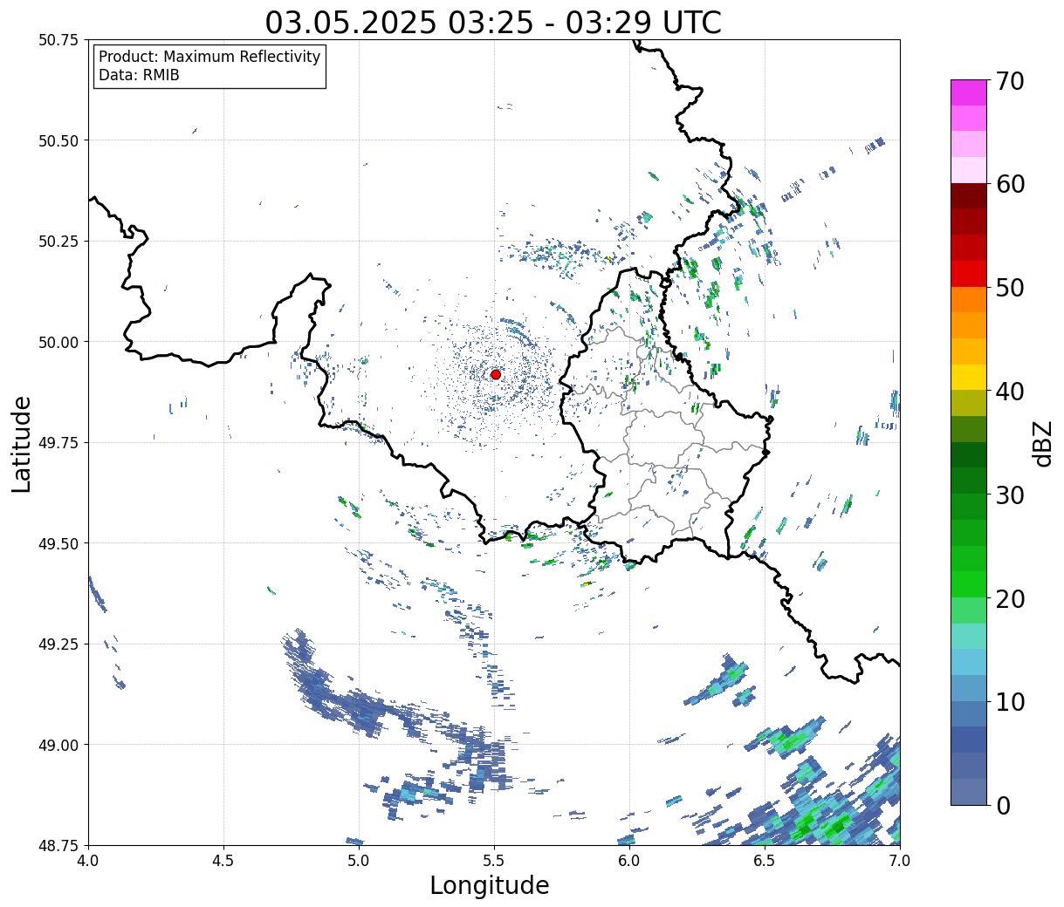Viewport: 1064px width, 907px height.
Task: Click the 60 colorbar tick label
Action: (1010, 184)
